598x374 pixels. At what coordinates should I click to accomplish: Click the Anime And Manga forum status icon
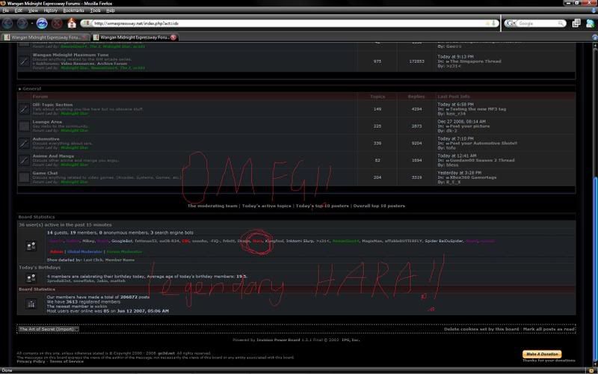tap(24, 160)
